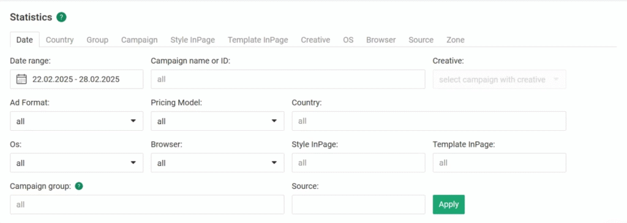Select the Style InPage tab

point(193,40)
